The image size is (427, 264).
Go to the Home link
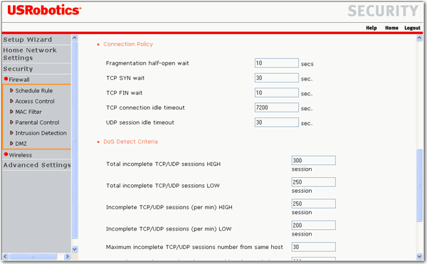click(x=391, y=28)
